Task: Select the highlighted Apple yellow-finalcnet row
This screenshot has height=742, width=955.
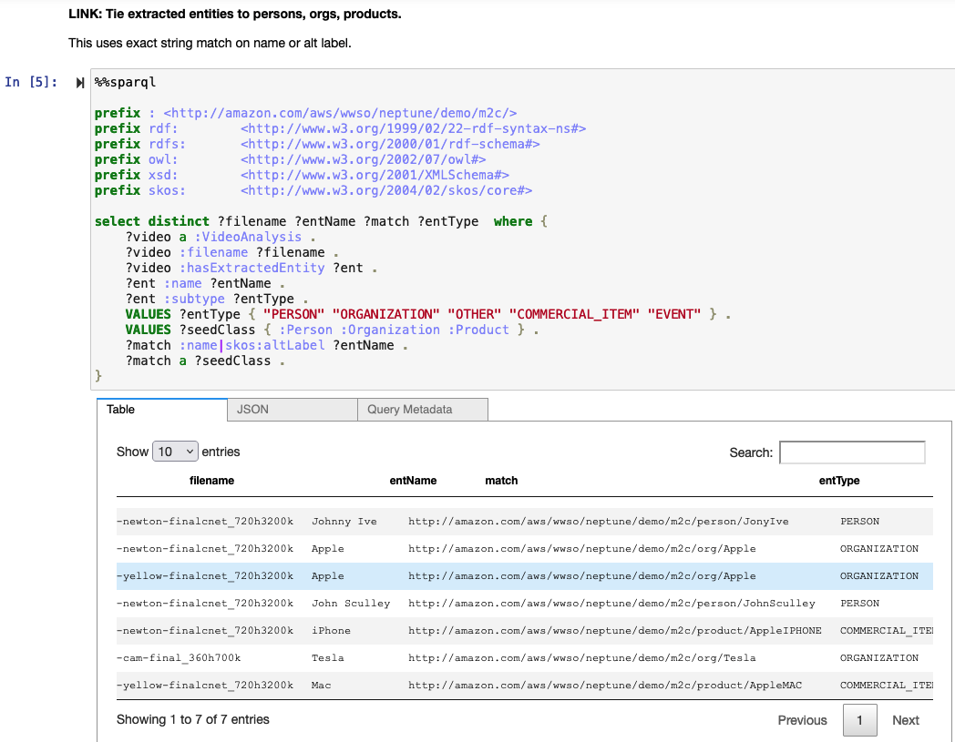Action: point(456,575)
